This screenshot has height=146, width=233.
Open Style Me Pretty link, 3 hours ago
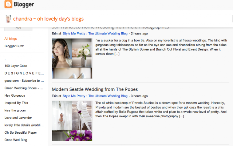click(95, 96)
